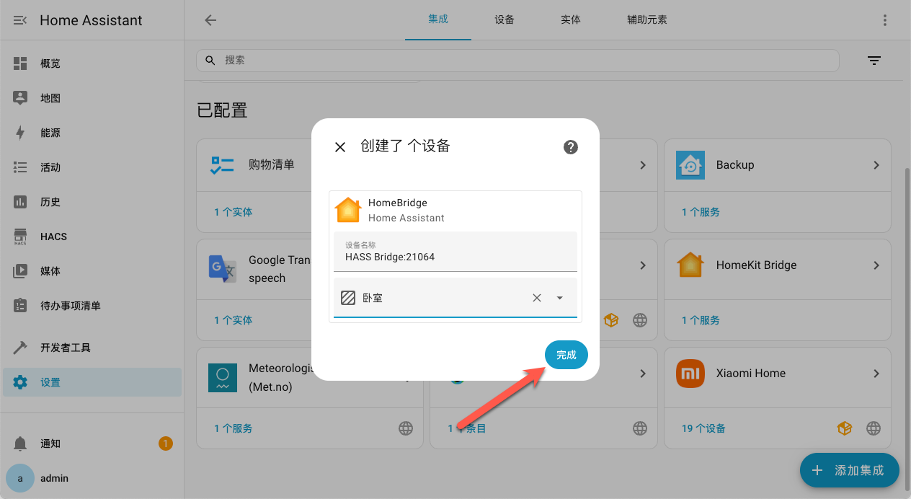Click the filter icon beside the search bar
Image resolution: width=911 pixels, height=499 pixels.
coord(874,61)
